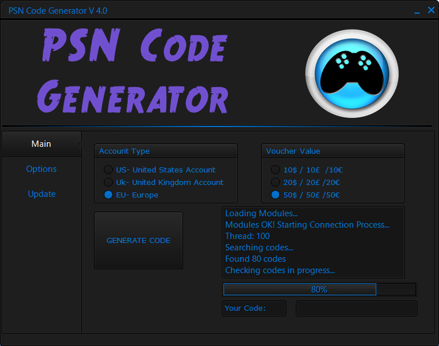Click the Searching codes... log line
The height and width of the screenshot is (346, 439).
coord(259,248)
